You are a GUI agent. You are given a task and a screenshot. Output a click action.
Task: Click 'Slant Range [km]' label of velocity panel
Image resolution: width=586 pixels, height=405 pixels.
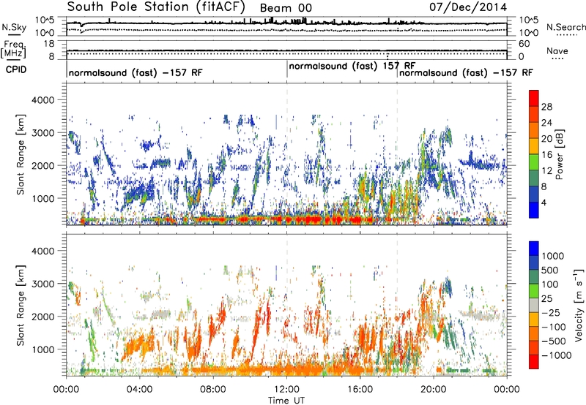pyautogui.click(x=21, y=306)
